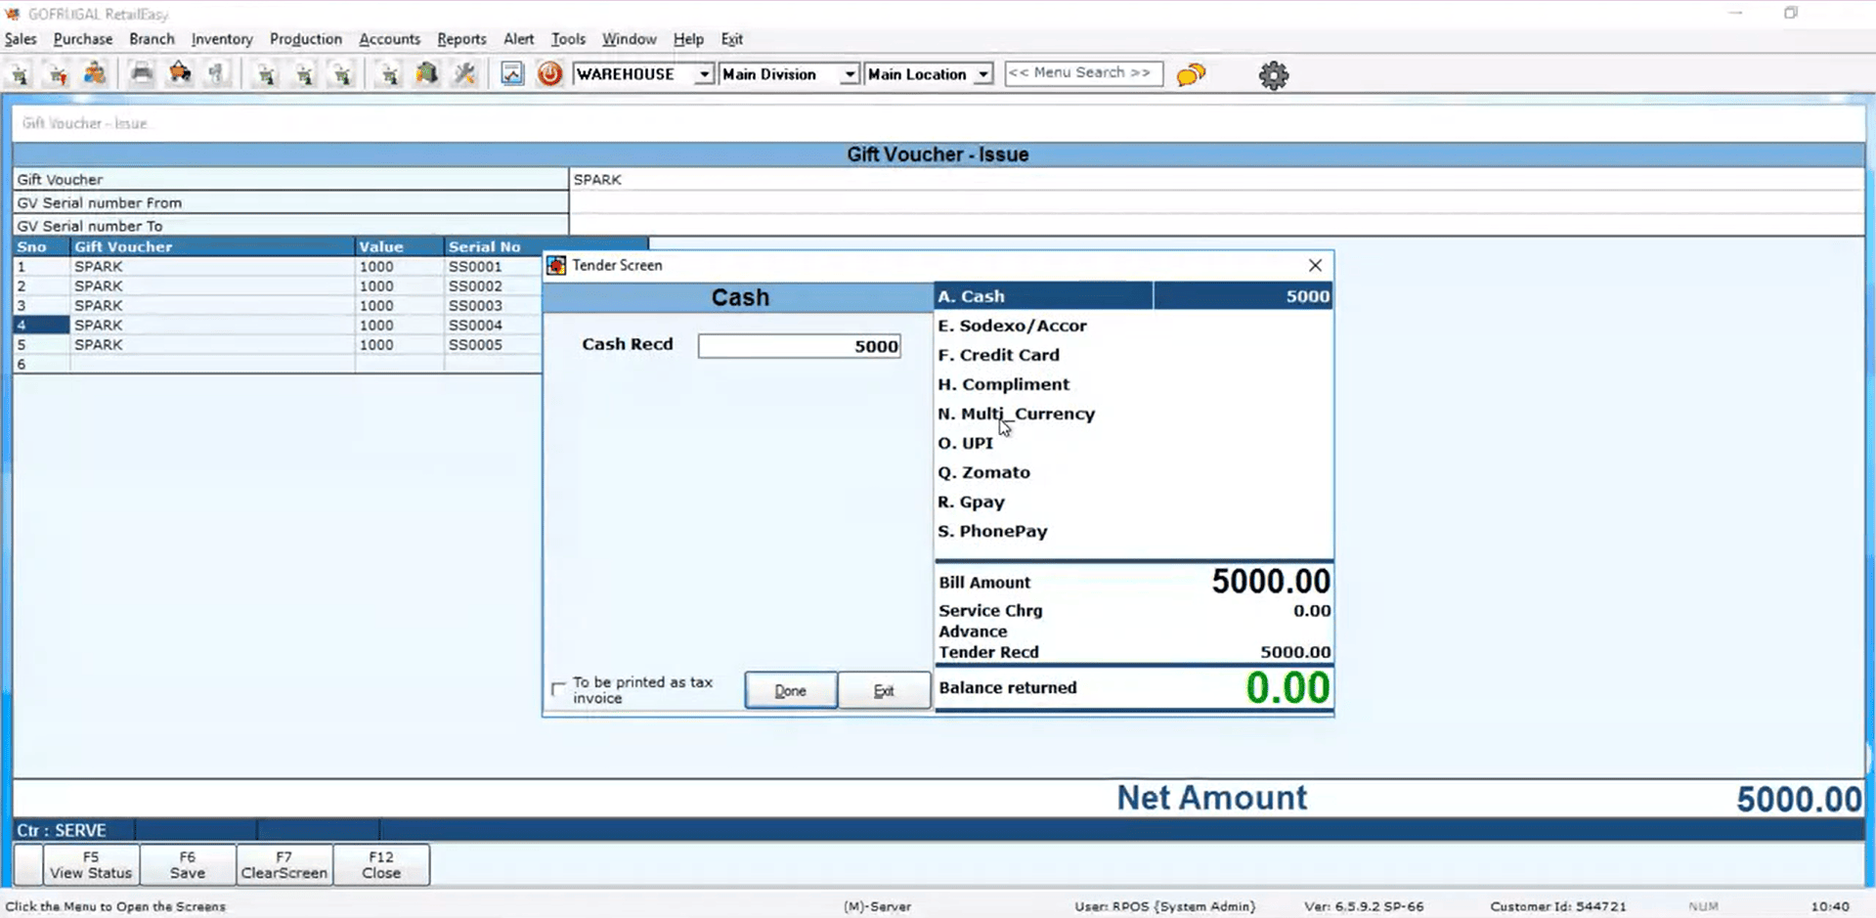Open the Purchase menu
1876x918 pixels.
[x=83, y=39]
